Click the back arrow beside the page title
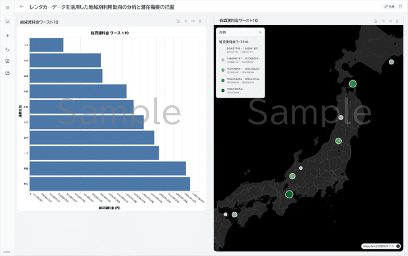Image resolution: width=408 pixels, height=256 pixels. (x=22, y=7)
